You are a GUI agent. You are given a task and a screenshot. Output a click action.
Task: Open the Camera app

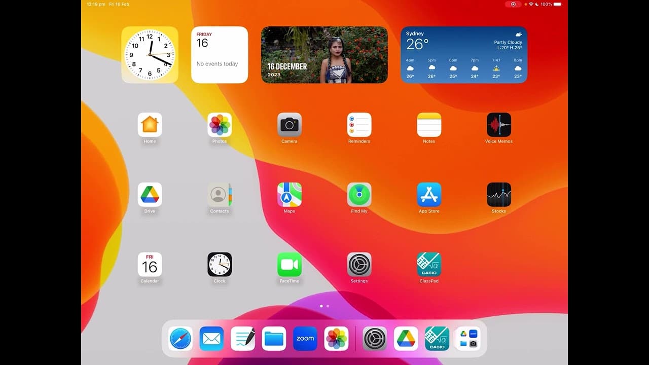[x=290, y=125]
